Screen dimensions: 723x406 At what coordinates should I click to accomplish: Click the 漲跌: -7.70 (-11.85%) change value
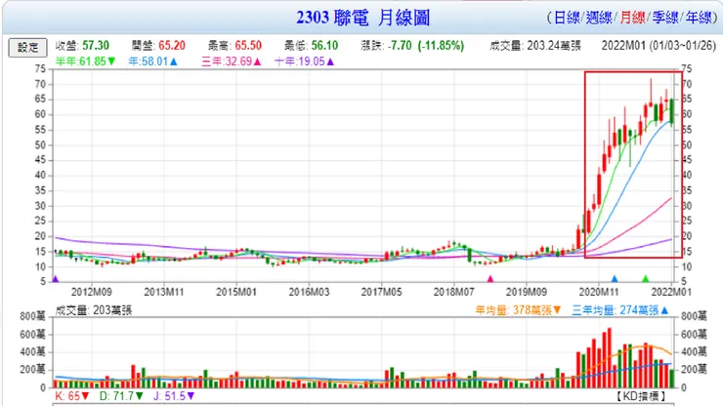pyautogui.click(x=412, y=46)
